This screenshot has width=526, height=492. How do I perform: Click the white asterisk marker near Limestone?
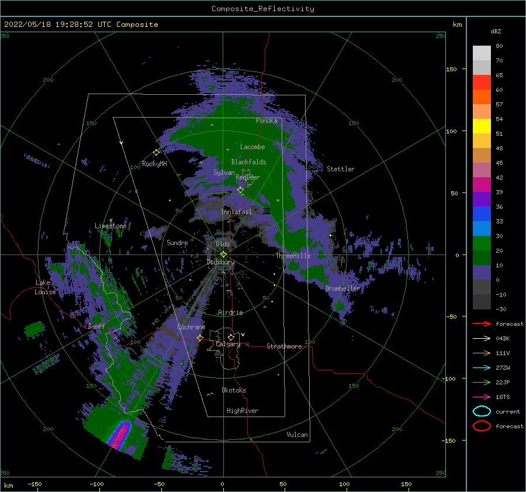click(x=111, y=221)
